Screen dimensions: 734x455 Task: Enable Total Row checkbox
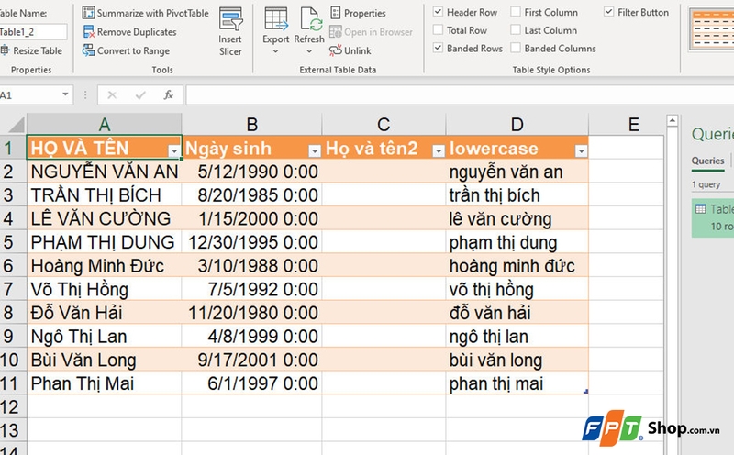click(439, 30)
